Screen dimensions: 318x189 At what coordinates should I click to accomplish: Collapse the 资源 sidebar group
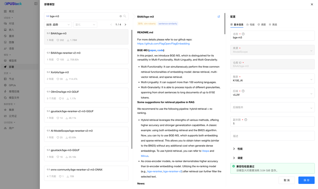click(7, 73)
